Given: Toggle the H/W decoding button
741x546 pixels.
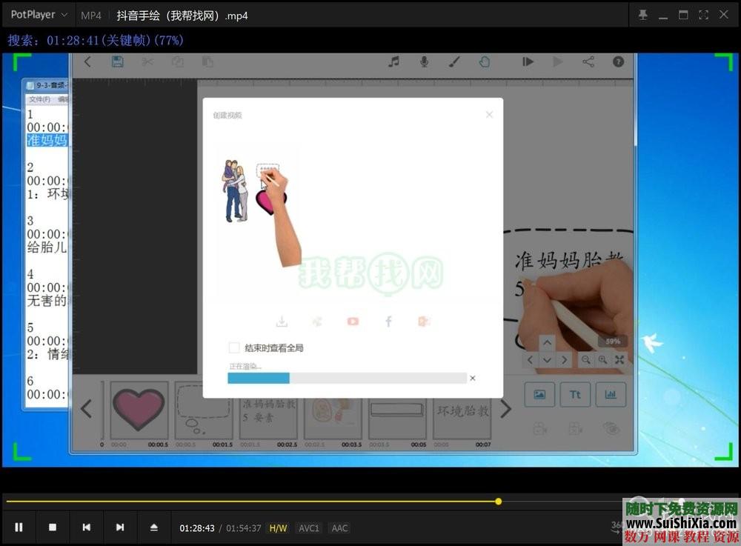Looking at the screenshot, I should click(x=278, y=528).
